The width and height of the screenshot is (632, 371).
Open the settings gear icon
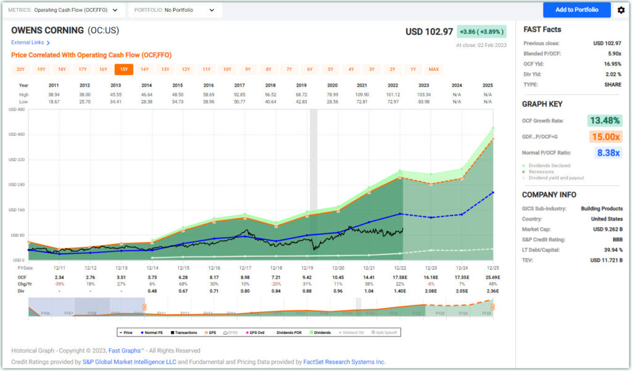click(x=621, y=10)
